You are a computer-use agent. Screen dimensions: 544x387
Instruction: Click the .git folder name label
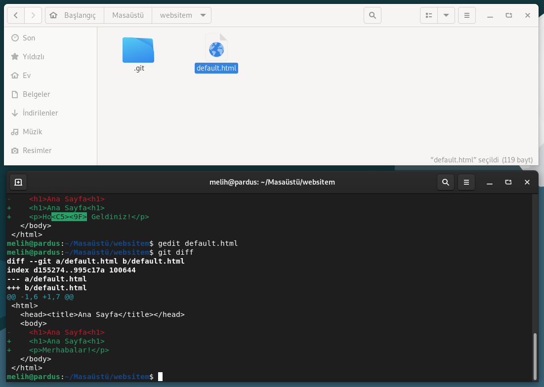139,68
